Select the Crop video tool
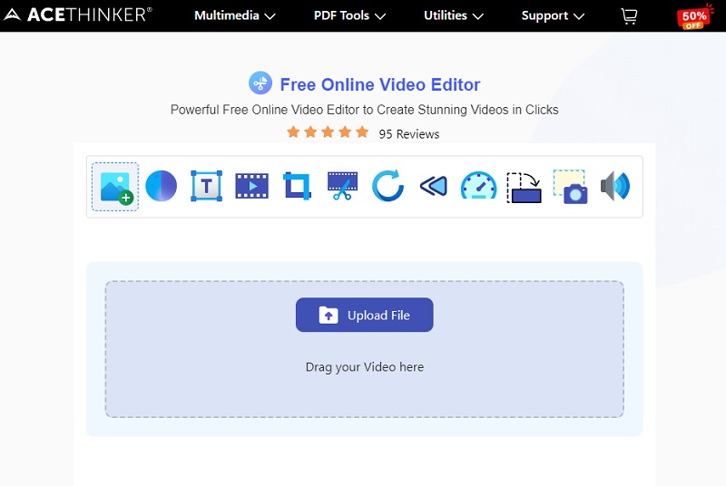726x486 pixels. [x=298, y=186]
